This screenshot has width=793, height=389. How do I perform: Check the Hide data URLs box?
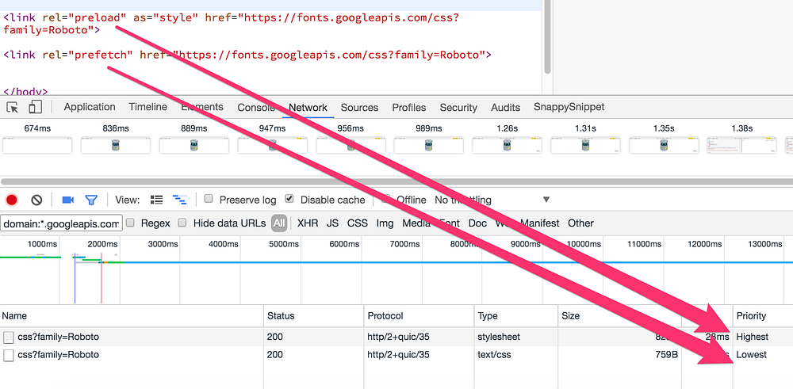click(x=182, y=223)
